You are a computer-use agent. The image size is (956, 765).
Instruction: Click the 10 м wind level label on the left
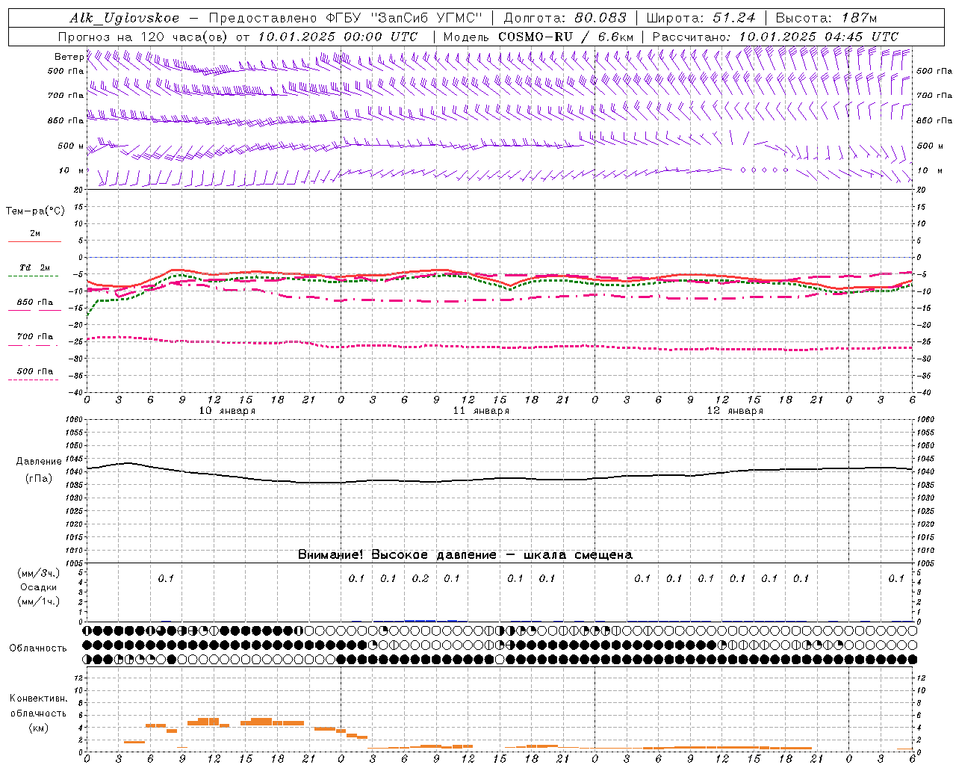click(72, 170)
